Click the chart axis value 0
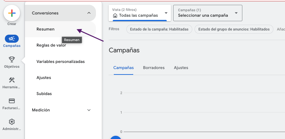This screenshot has width=285, height=139. [121, 132]
